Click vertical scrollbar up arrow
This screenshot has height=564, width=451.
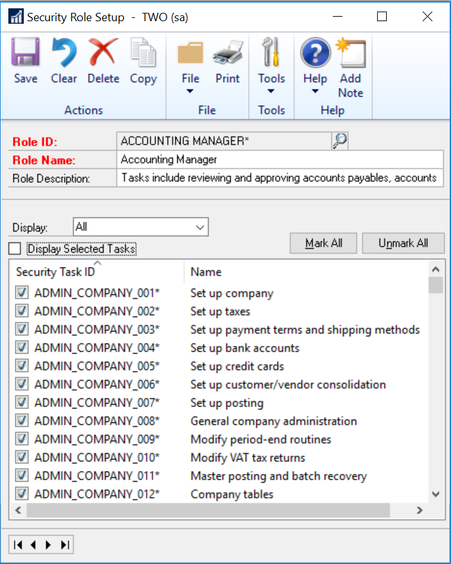click(x=436, y=269)
